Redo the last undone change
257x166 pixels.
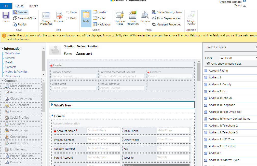click(71, 18)
